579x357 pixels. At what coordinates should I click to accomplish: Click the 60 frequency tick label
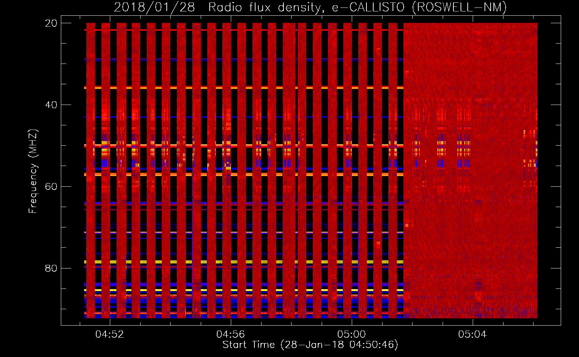pyautogui.click(x=51, y=187)
